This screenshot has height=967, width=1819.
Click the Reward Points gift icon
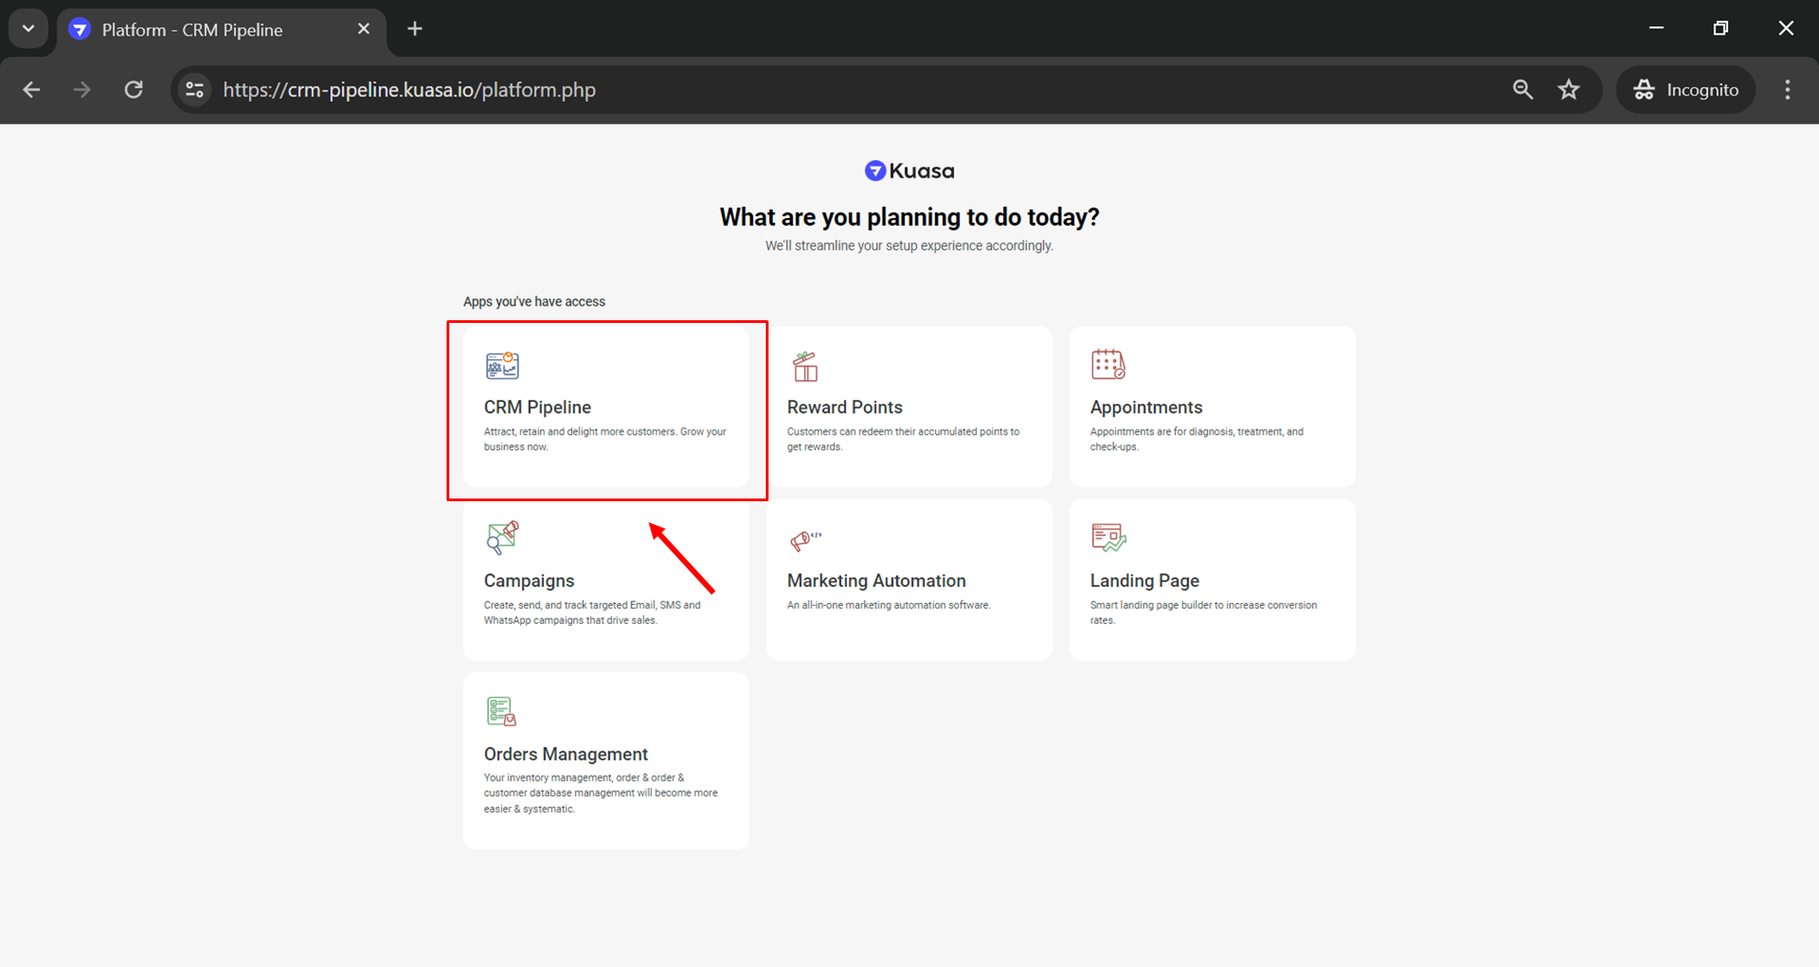805,367
